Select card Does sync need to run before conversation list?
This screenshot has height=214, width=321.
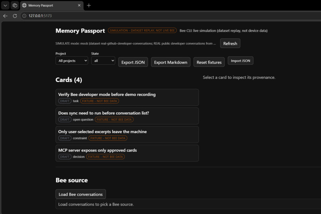point(127,116)
